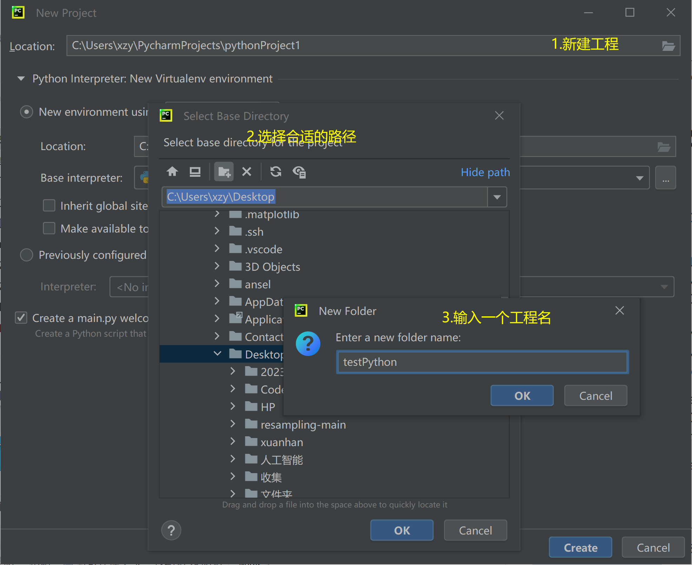Click the Delete (X) toolbar icon

coord(247,171)
